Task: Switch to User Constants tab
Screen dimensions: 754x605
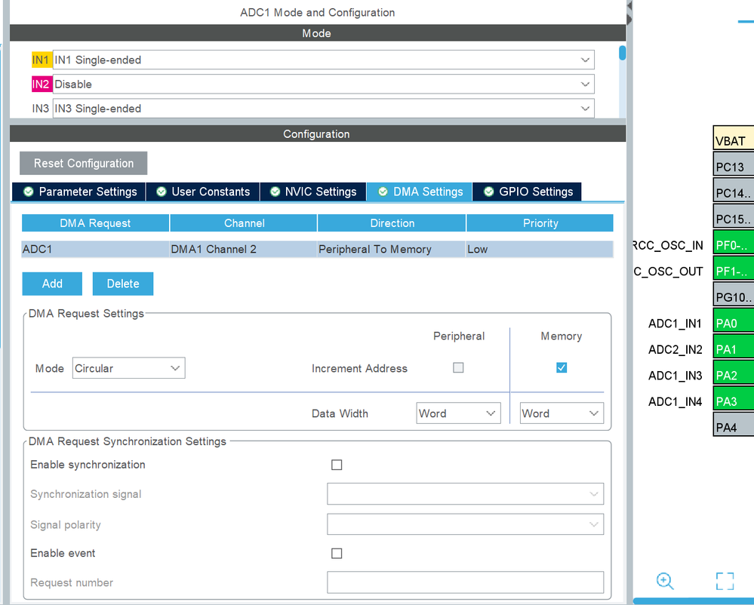Action: click(203, 192)
